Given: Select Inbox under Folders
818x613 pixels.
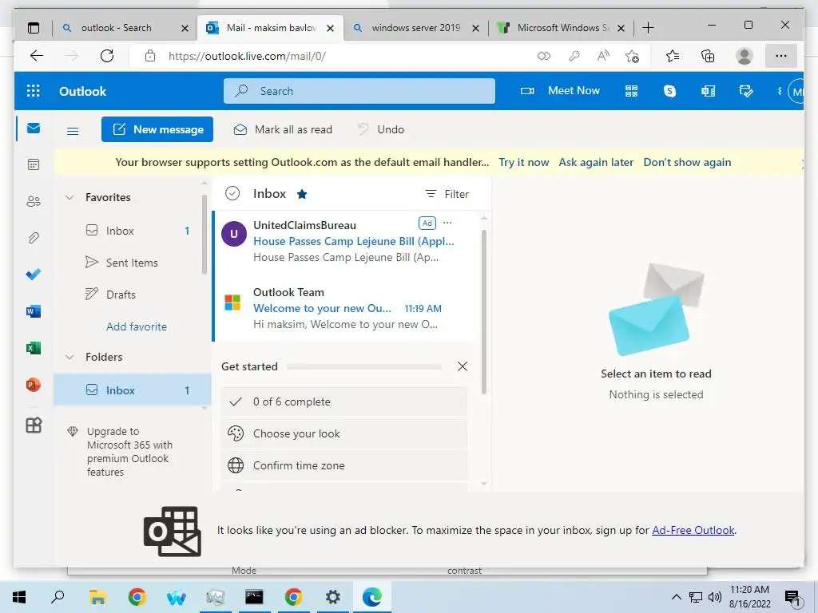Looking at the screenshot, I should point(133,390).
